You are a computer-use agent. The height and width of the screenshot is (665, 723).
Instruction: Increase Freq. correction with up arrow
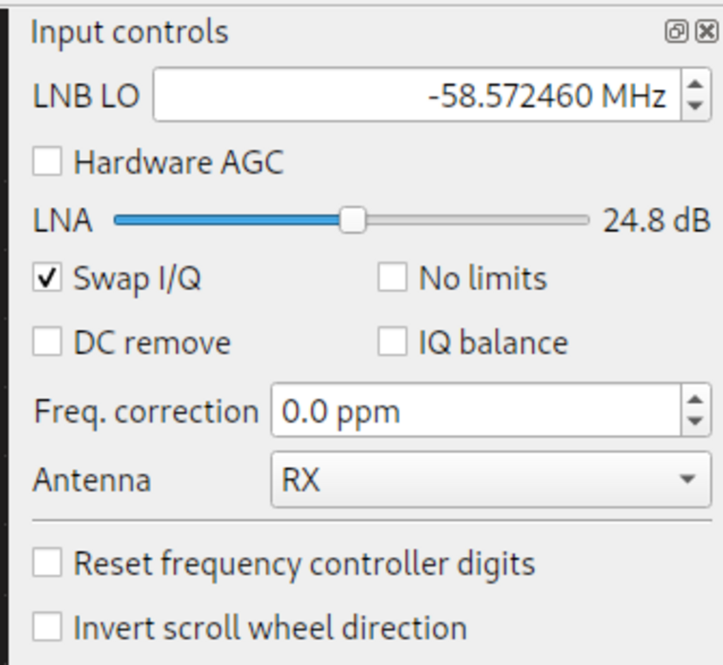coord(695,400)
